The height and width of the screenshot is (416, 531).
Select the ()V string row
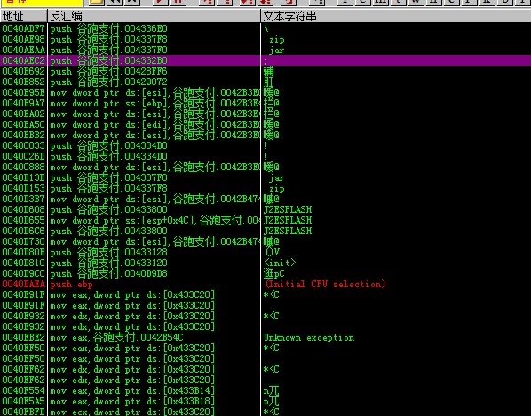click(x=265, y=252)
